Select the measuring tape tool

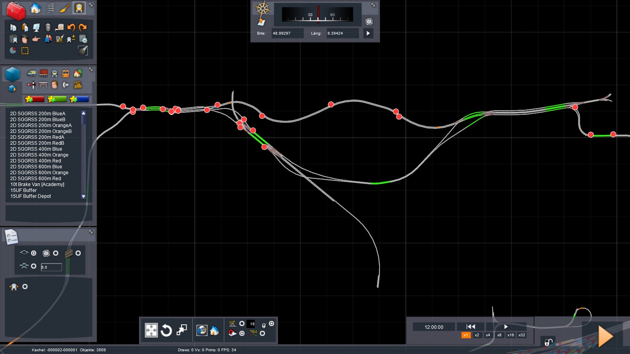(59, 27)
